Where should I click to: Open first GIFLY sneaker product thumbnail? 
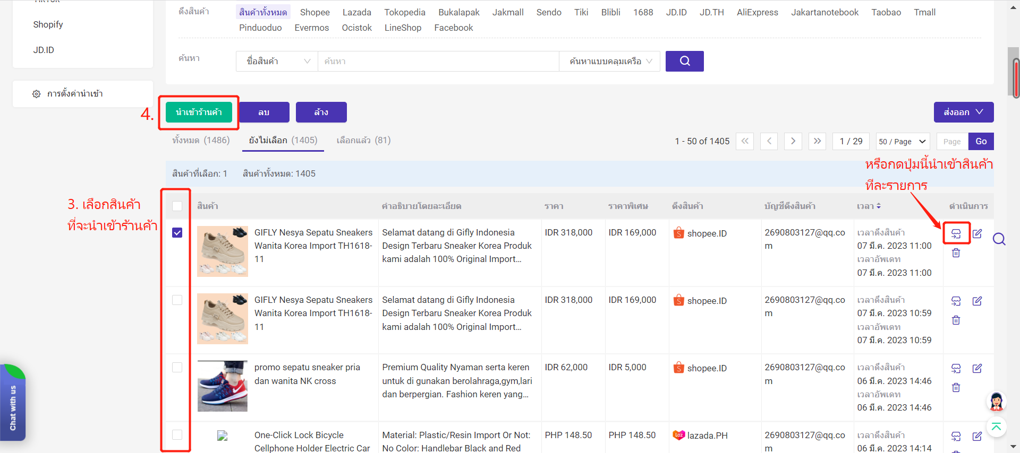tap(223, 251)
